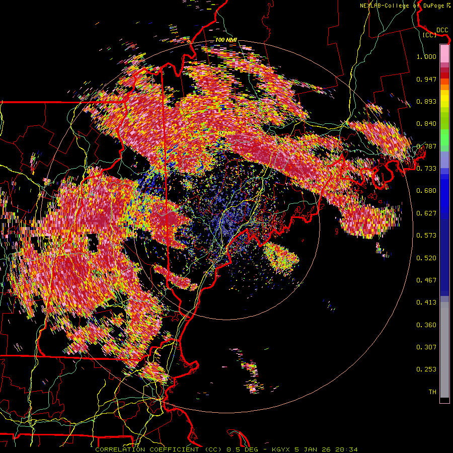Screen dimensions: 453x453
Task: Click the 50 NMI range ring label
Action: (x=226, y=133)
